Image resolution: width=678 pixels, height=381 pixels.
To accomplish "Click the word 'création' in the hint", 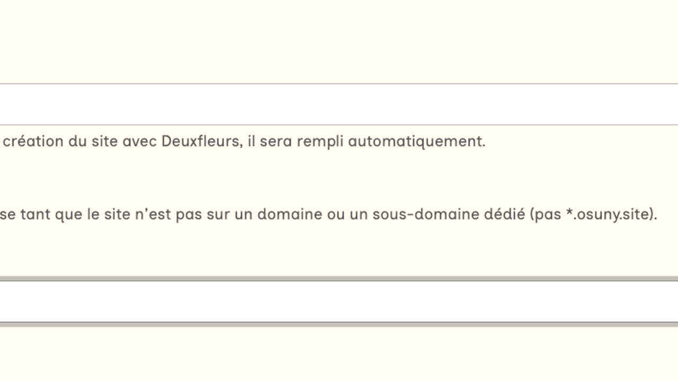I will 33,142.
